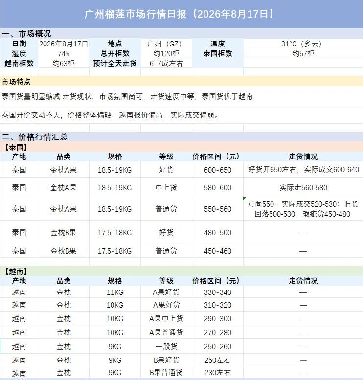Select the note '实际走560-580'
The height and width of the screenshot is (380, 363).
pyautogui.click(x=303, y=188)
